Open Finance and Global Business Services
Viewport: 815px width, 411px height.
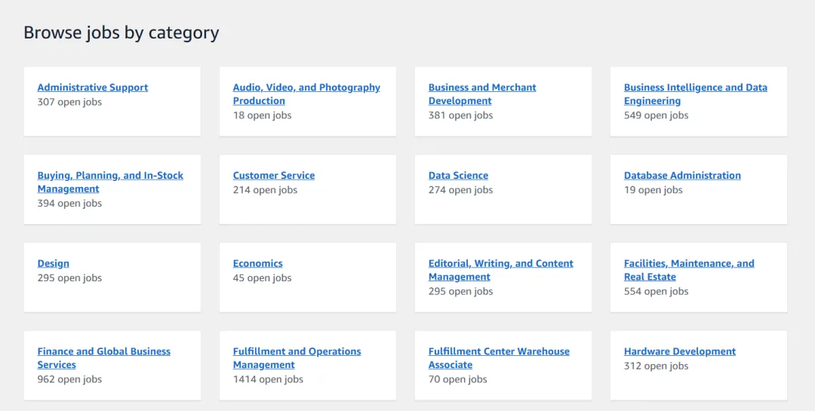[x=104, y=358]
